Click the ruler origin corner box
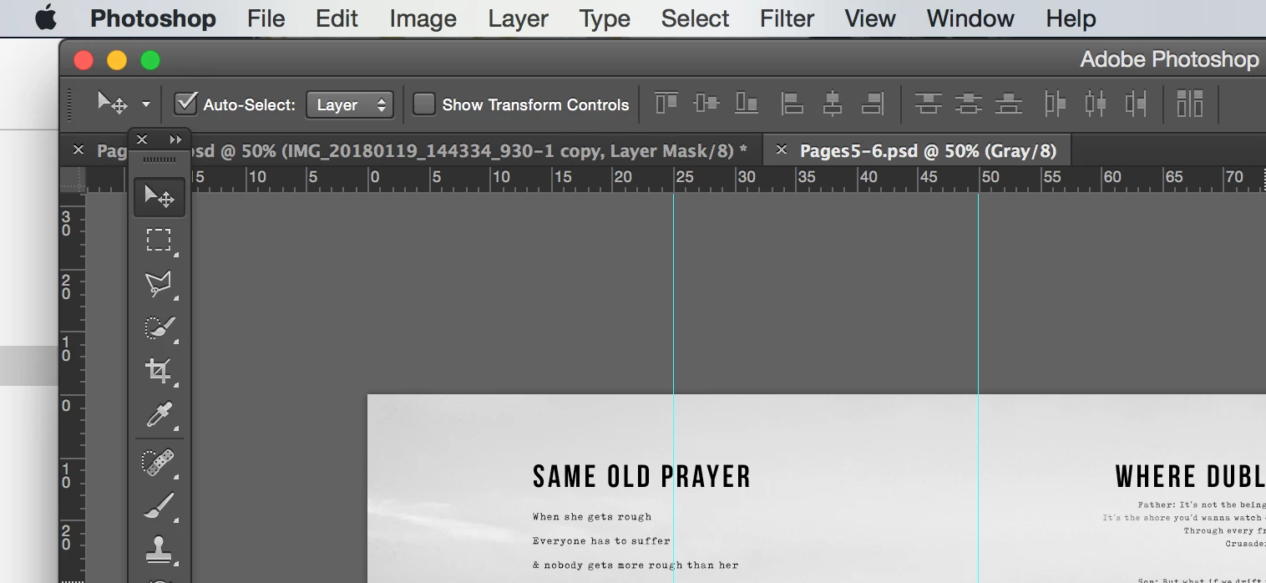The height and width of the screenshot is (583, 1266). point(73,179)
